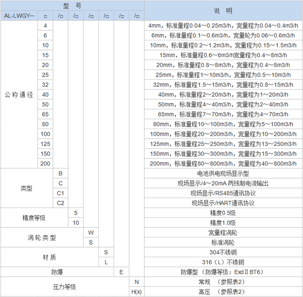
Task: Select explosion-proof code E
Action: tap(121, 272)
